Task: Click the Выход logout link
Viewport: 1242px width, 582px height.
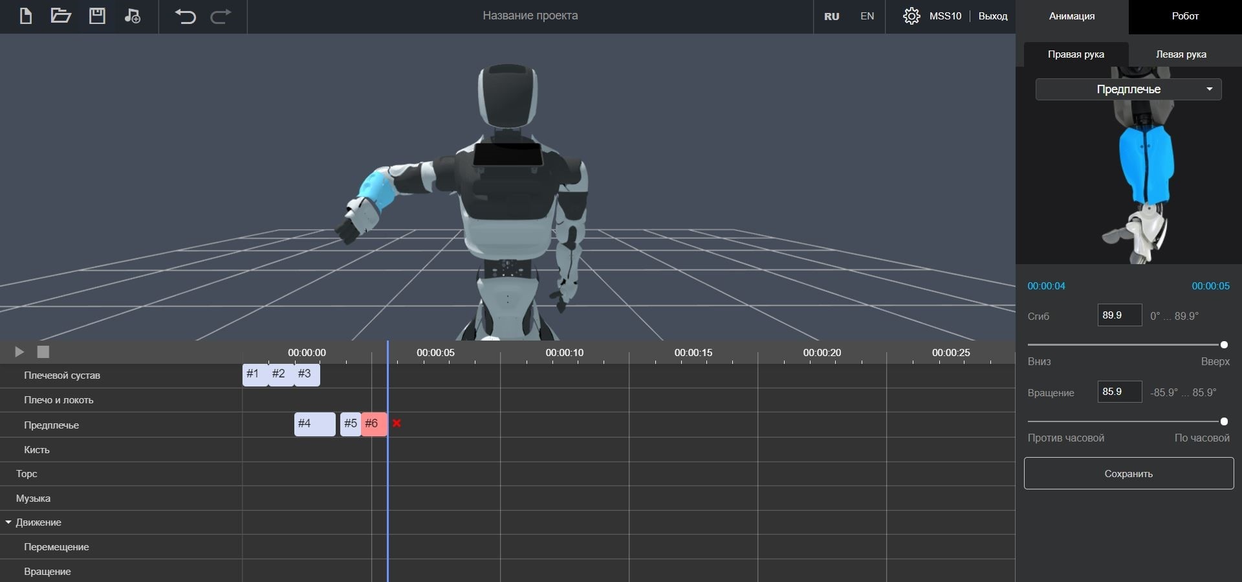Action: pos(992,16)
